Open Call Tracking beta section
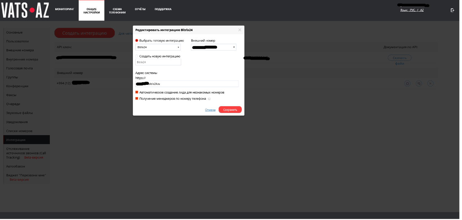The height and width of the screenshot is (220, 462). pos(27,153)
